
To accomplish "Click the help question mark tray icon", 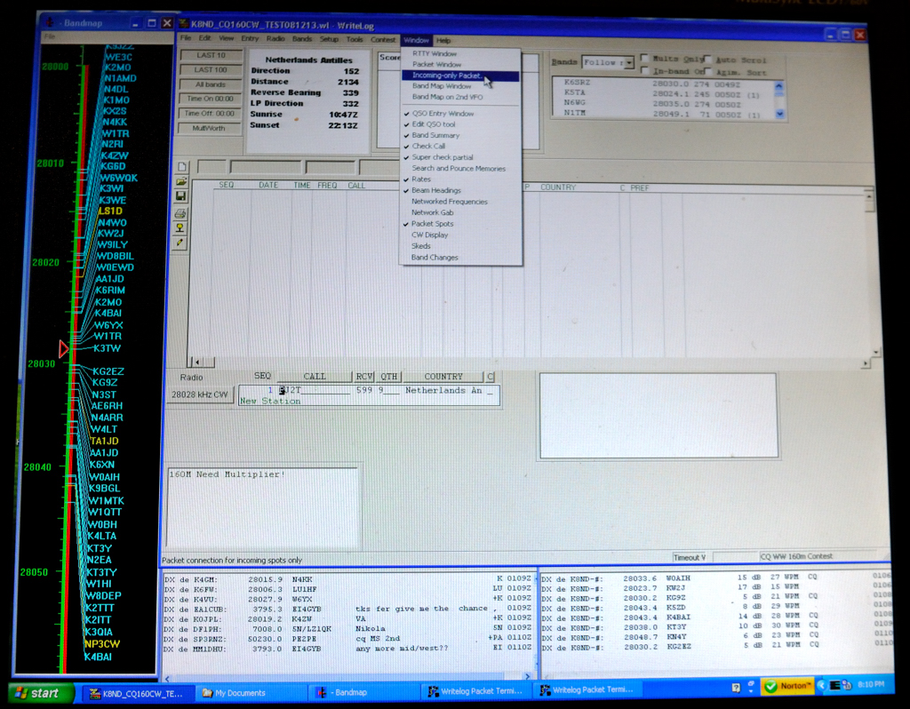I will (x=736, y=688).
